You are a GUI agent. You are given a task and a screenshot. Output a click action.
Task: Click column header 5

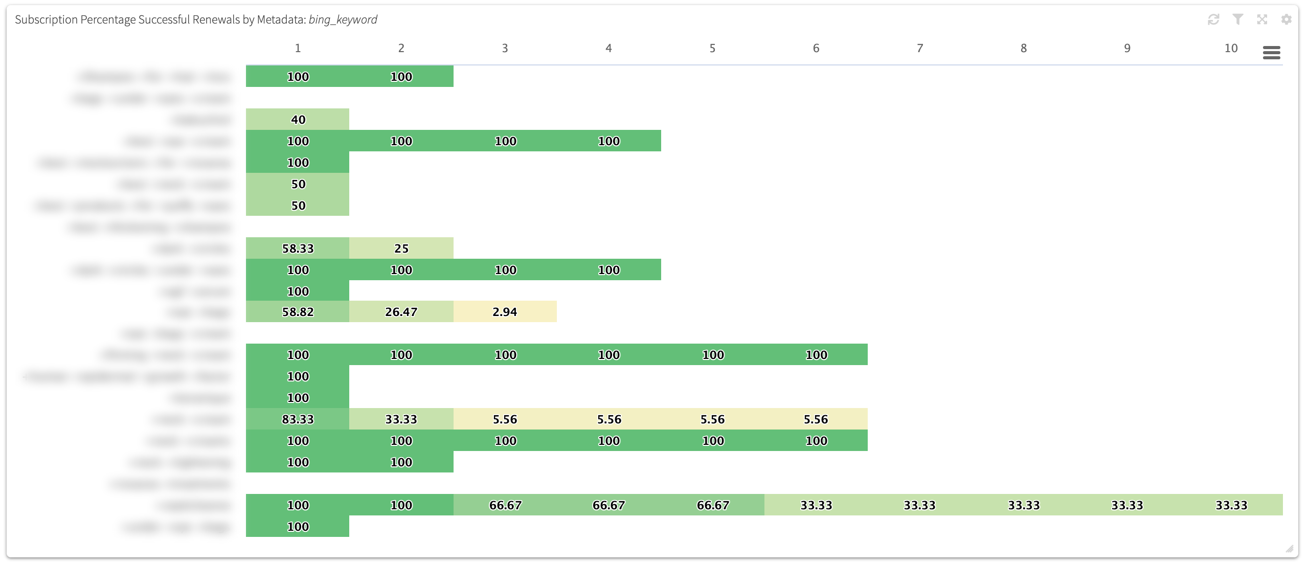click(712, 48)
